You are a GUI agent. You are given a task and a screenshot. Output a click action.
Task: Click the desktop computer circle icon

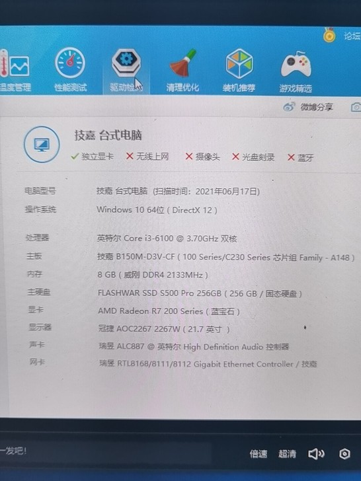[42, 144]
